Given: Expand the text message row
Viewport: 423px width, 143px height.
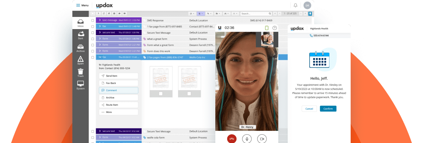Looking at the screenshot, I should (x=99, y=20).
